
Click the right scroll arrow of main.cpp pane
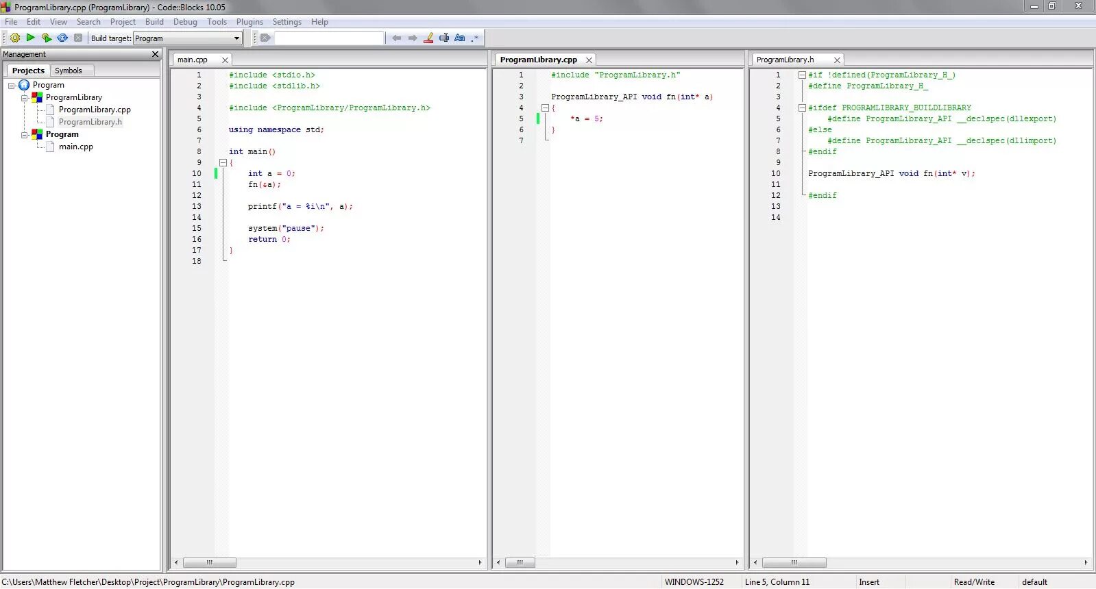480,562
